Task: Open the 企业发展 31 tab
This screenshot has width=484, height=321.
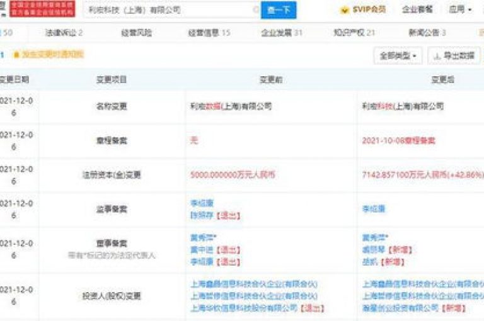Action: (x=282, y=33)
